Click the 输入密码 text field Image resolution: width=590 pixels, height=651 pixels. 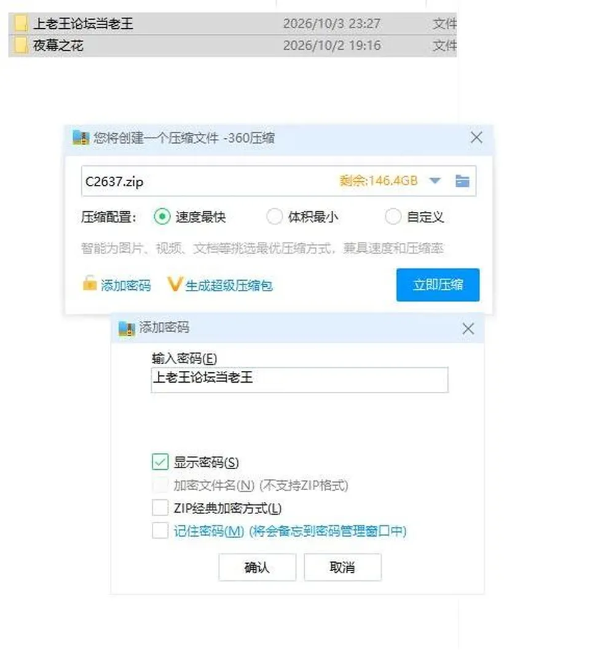(x=299, y=380)
